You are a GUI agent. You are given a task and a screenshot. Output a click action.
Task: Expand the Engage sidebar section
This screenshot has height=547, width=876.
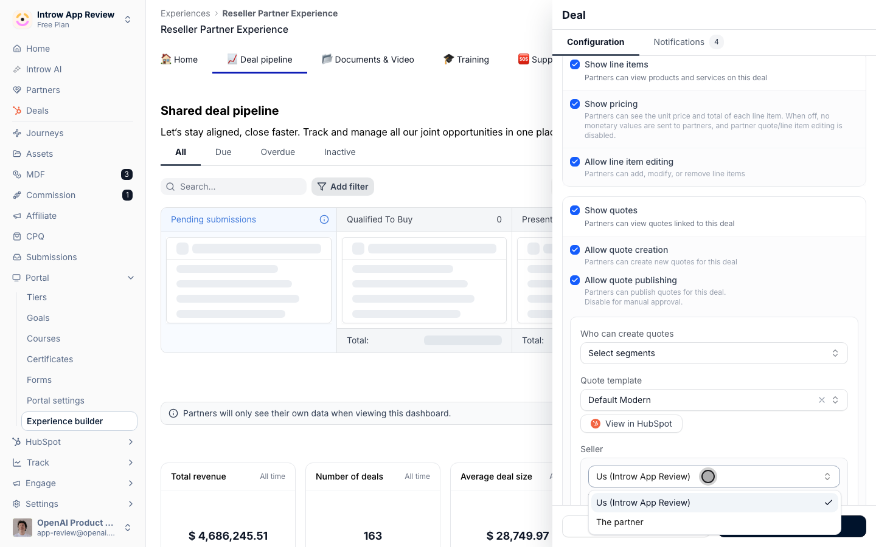(131, 483)
